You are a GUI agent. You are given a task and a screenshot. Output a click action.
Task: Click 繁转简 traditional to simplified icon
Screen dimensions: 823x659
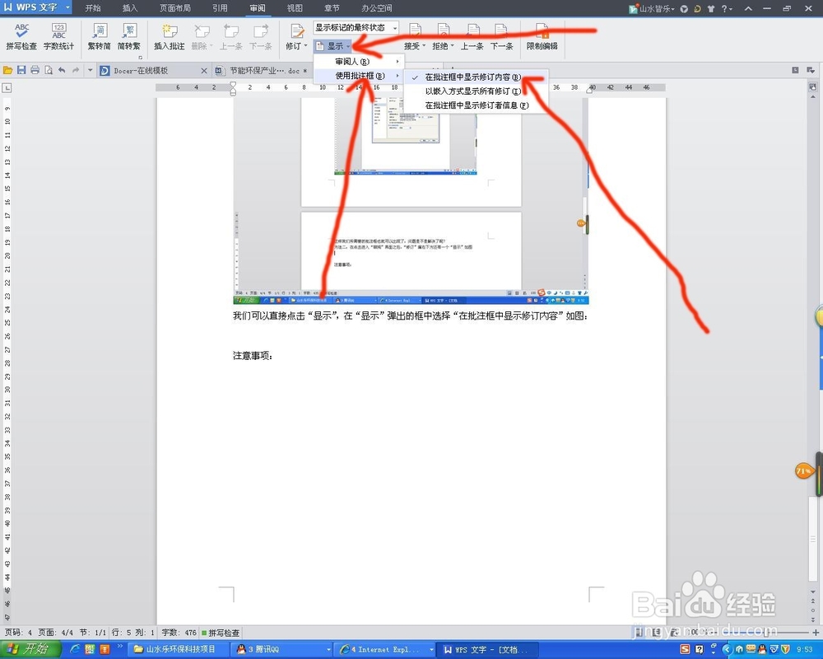100,36
